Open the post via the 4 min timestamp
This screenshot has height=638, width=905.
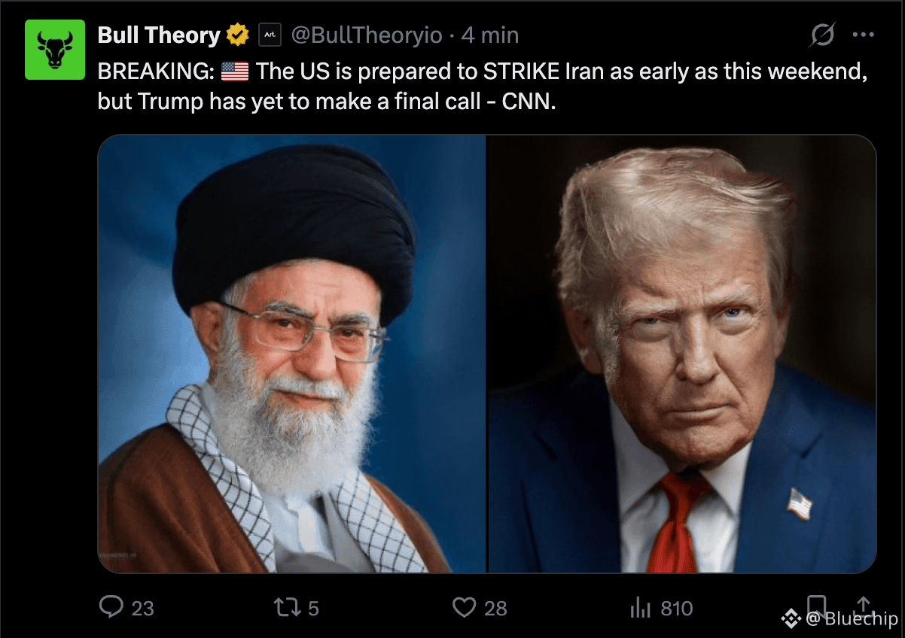(x=489, y=35)
